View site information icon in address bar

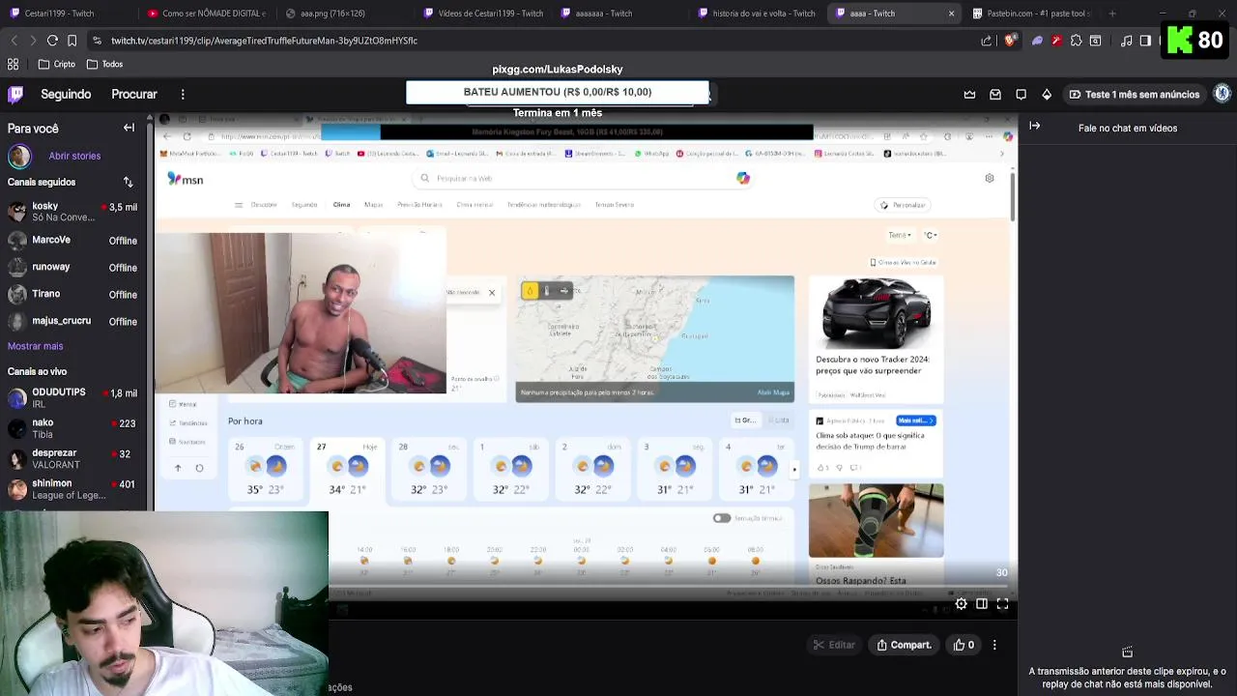(96, 41)
